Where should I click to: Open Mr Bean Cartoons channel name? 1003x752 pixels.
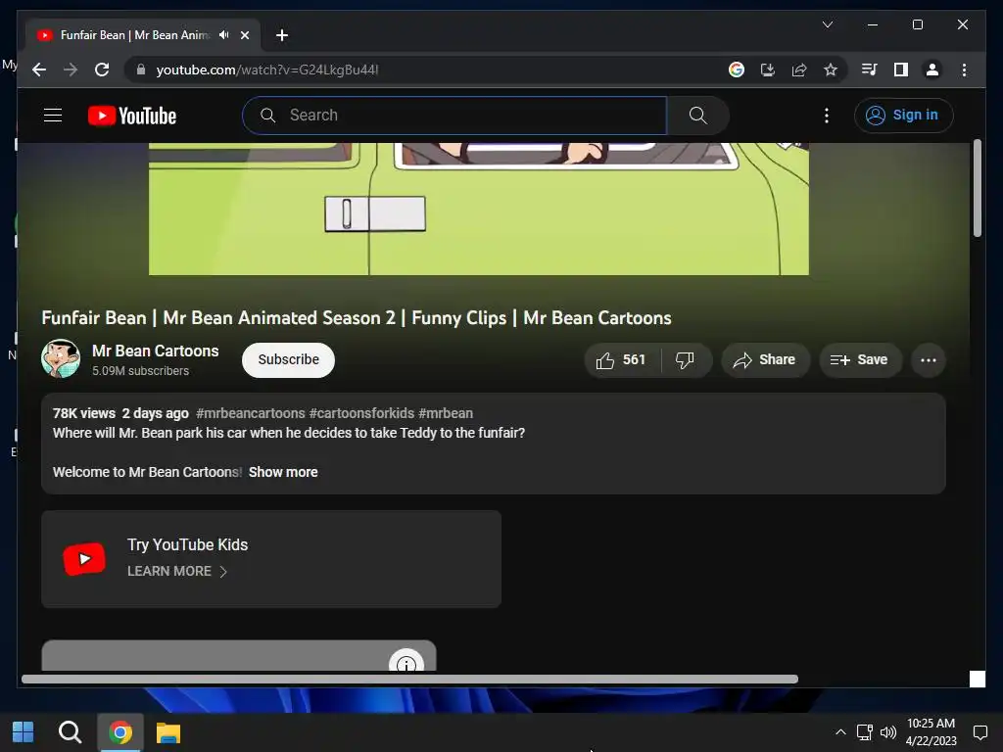coord(155,352)
